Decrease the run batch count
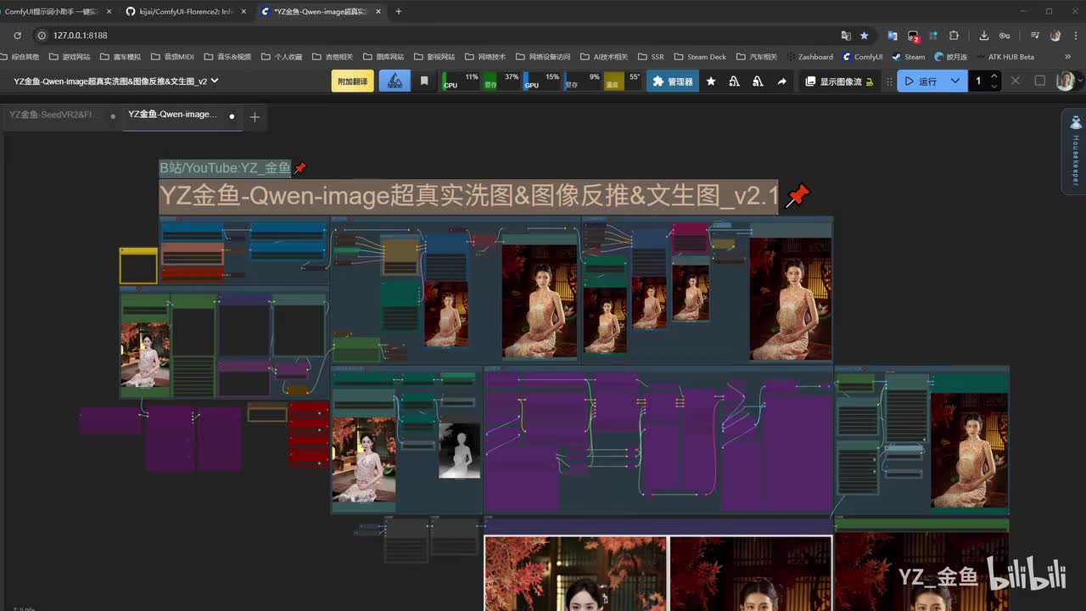1086x611 pixels. (994, 86)
